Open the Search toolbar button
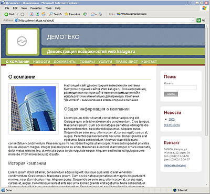210x194 pixels. click(x=55, y=14)
